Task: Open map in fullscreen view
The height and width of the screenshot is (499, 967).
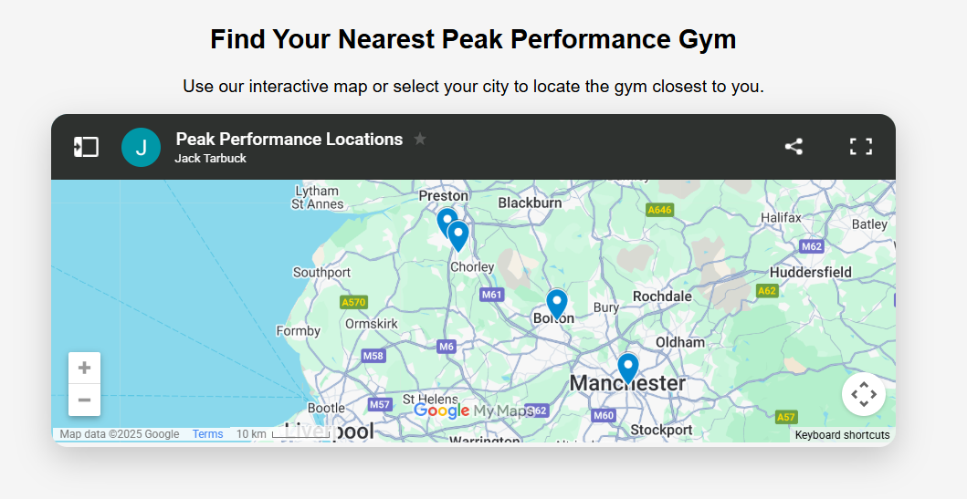Action: pos(860,147)
